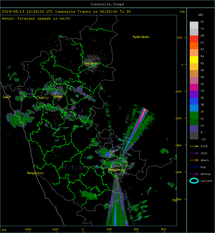Screen dimensions: 215x233
Task: Pick the red swatch between 65 and 60
Action: (x=194, y=39)
